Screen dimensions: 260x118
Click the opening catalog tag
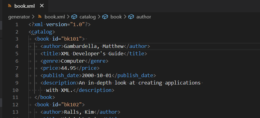tap(42, 32)
